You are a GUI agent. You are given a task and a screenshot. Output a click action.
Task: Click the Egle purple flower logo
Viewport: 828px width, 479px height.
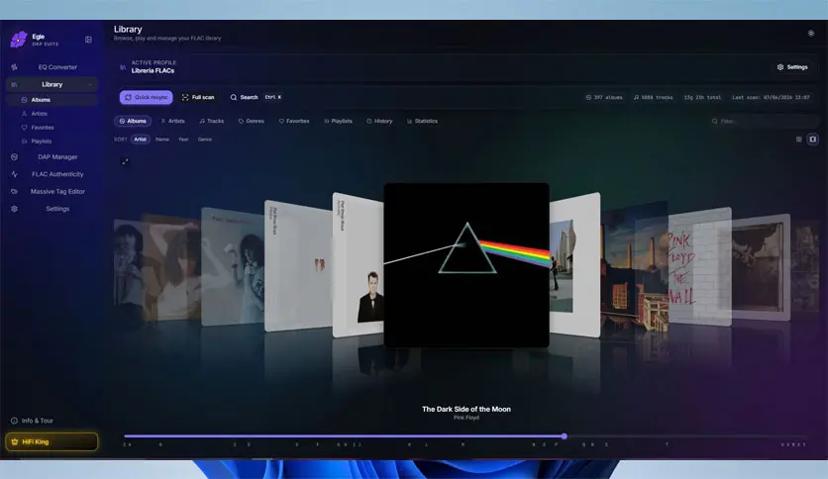(x=19, y=40)
